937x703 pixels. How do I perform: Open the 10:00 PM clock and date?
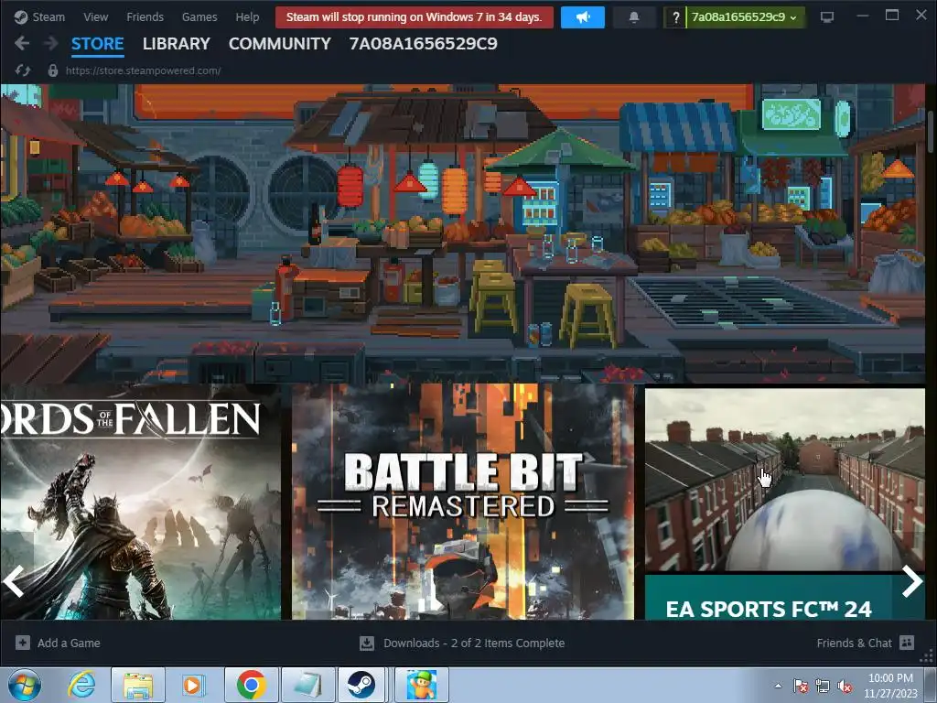pyautogui.click(x=890, y=686)
